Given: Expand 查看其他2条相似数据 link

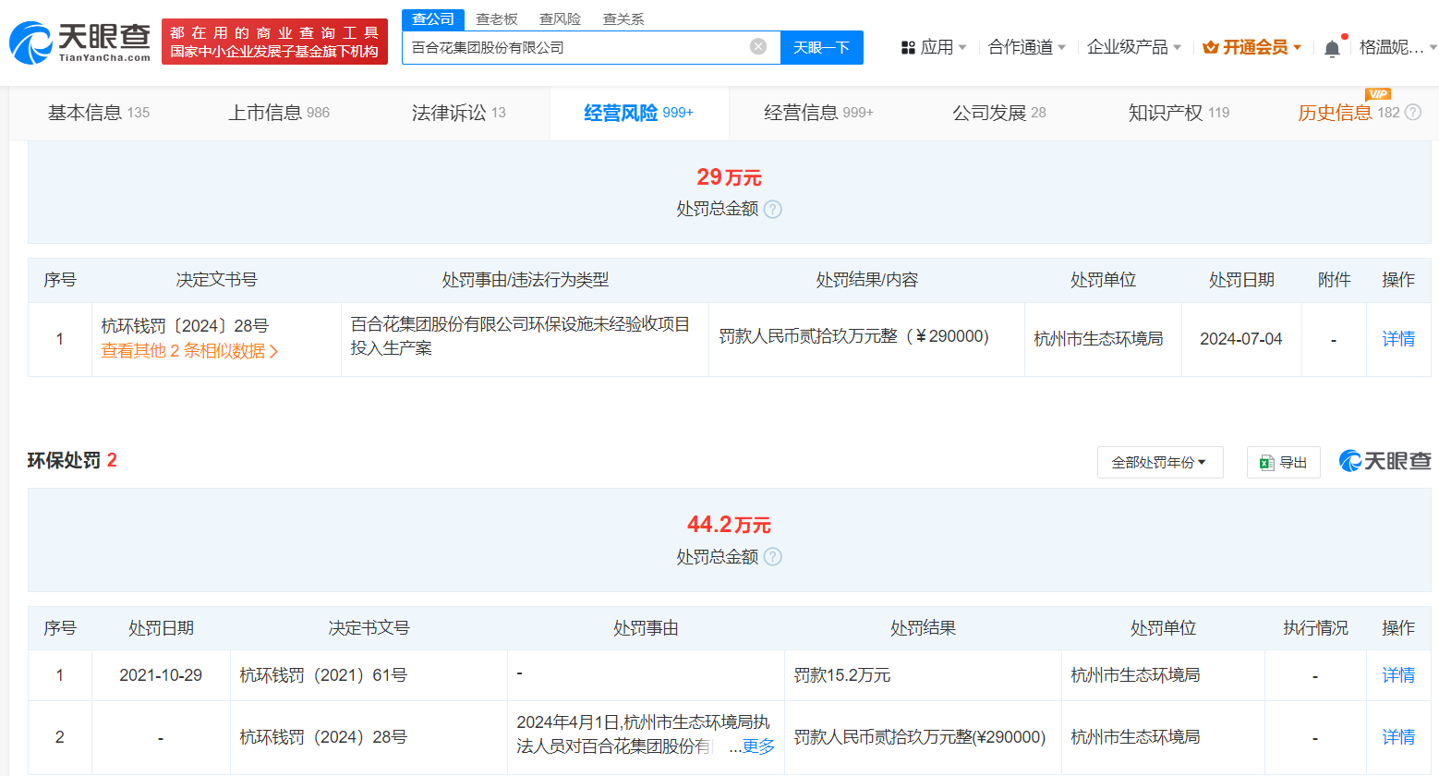Looking at the screenshot, I should point(189,351).
